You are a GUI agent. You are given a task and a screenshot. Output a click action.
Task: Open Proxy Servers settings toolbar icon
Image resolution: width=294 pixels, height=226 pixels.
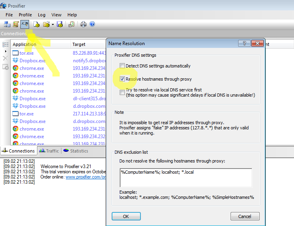7,24
